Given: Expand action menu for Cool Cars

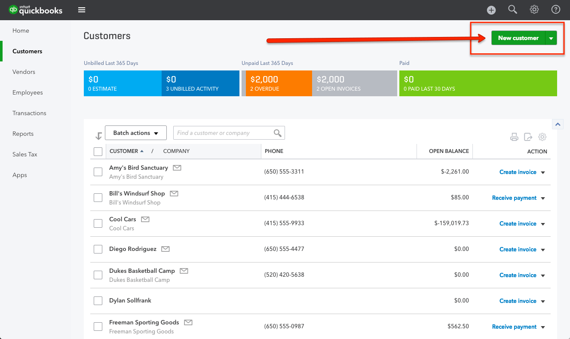Looking at the screenshot, I should click(x=543, y=224).
